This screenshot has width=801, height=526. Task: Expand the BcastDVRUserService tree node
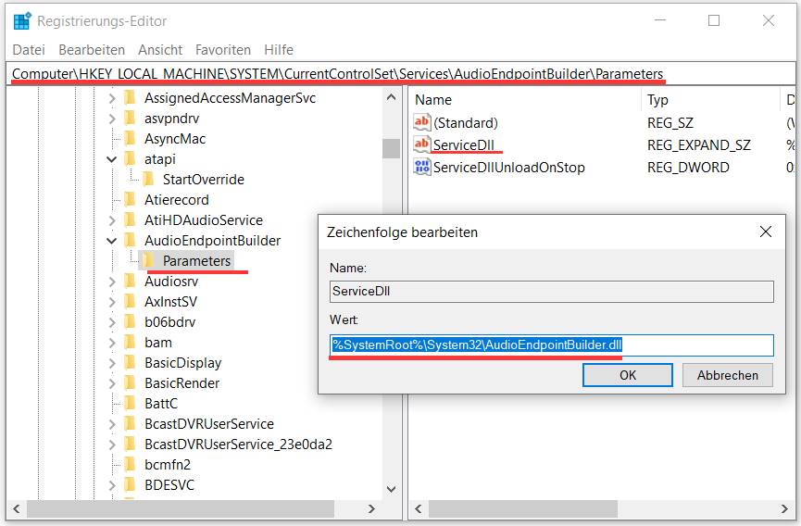[112, 424]
